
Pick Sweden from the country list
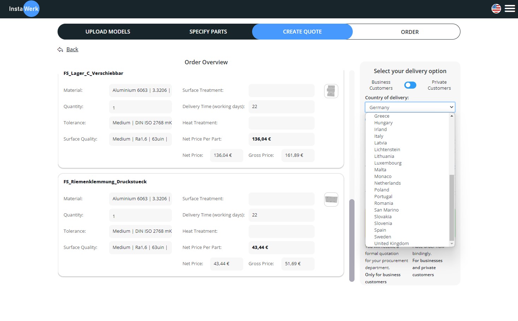(x=382, y=237)
